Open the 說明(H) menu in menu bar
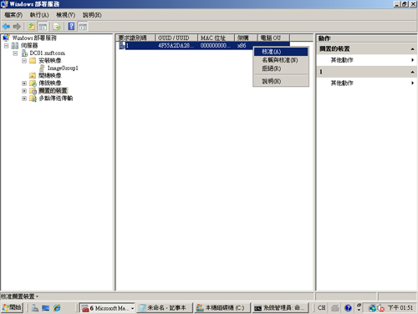The width and height of the screenshot is (418, 314). pyautogui.click(x=92, y=15)
